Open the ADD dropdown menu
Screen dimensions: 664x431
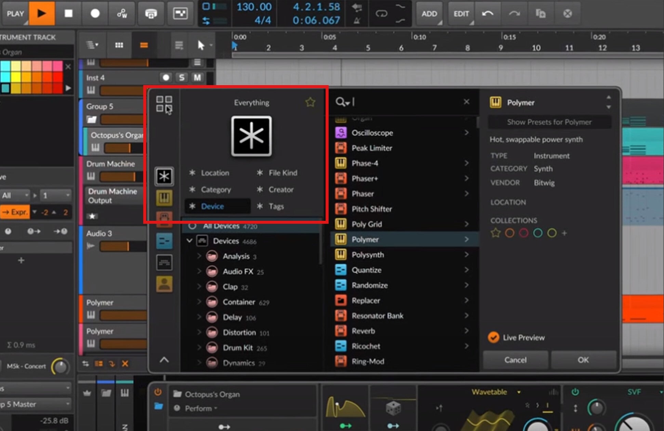429,14
